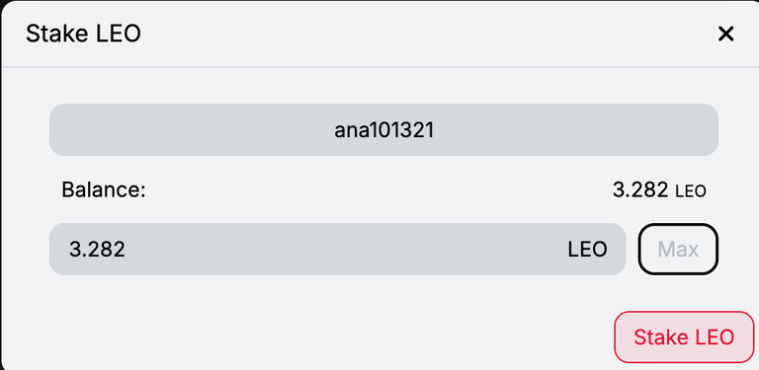Click the LEO suffix inside amount field
The image size is (759, 370).
pyautogui.click(x=588, y=250)
